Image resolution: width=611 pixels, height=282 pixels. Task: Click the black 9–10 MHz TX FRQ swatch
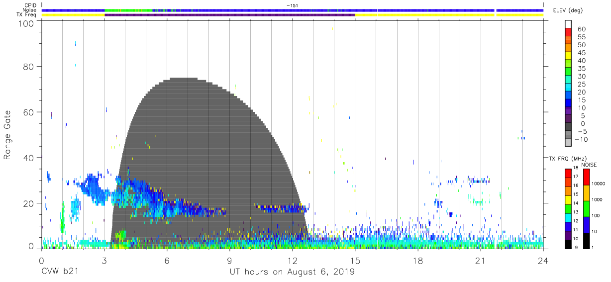point(568,243)
